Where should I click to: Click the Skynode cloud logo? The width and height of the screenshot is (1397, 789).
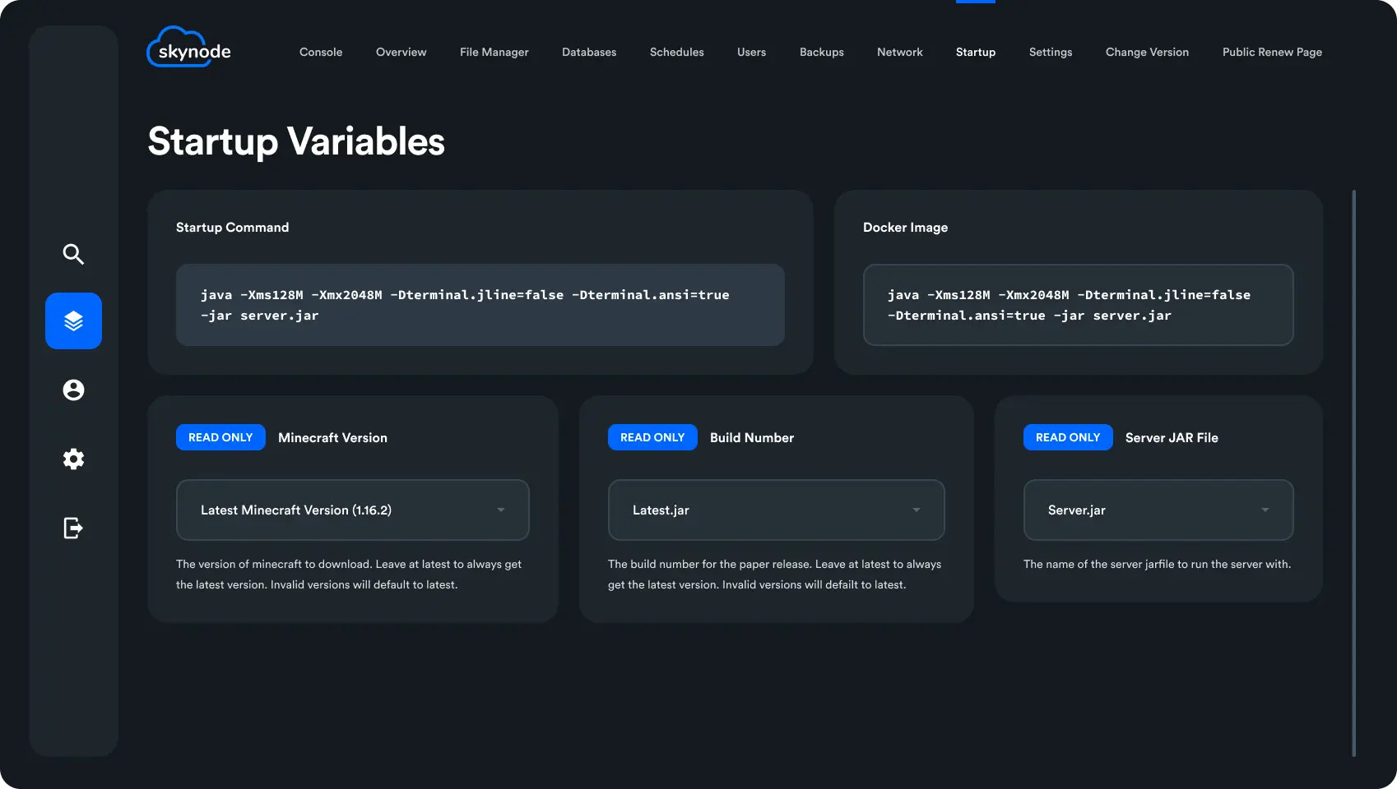(x=189, y=48)
